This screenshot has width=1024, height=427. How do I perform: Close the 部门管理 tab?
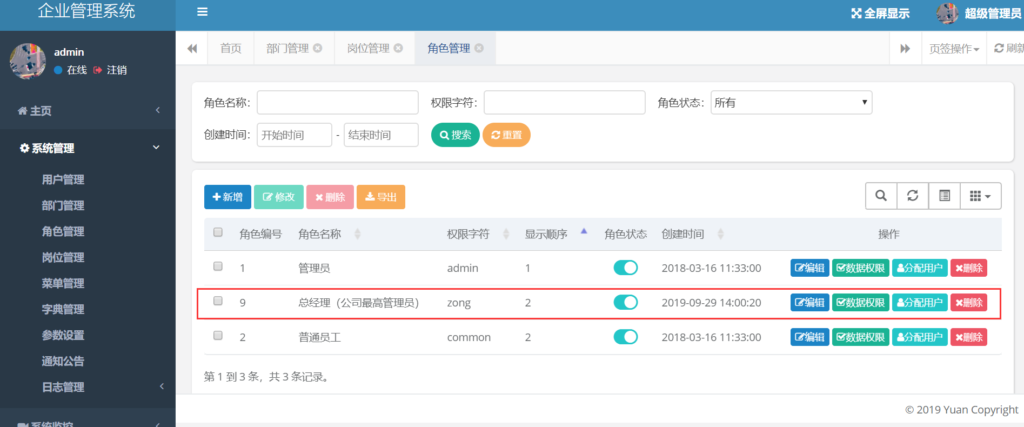[x=318, y=48]
